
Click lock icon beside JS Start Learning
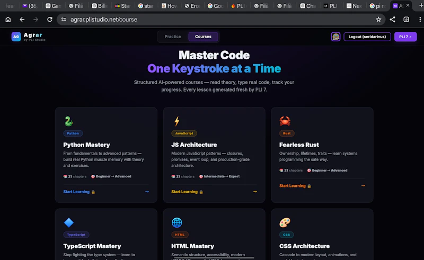(x=201, y=192)
